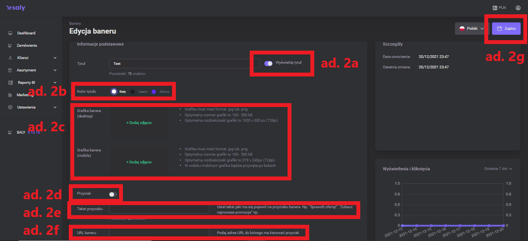
Task: Click the Asortyment box icon
Action: point(10,70)
